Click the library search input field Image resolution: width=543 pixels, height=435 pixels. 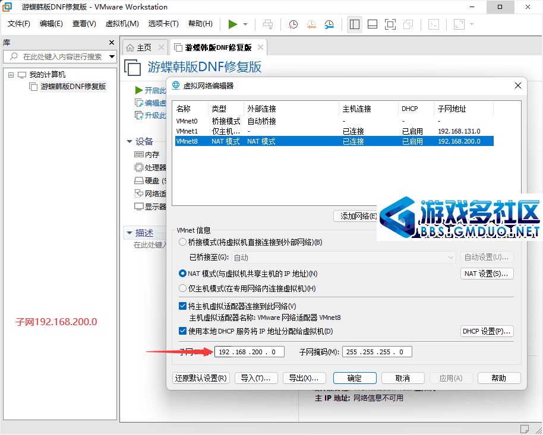pos(59,56)
